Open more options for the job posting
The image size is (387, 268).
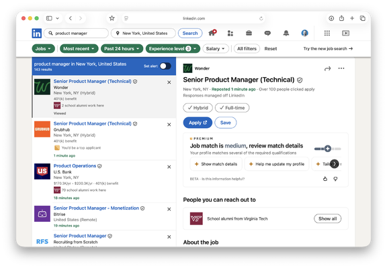[341, 68]
